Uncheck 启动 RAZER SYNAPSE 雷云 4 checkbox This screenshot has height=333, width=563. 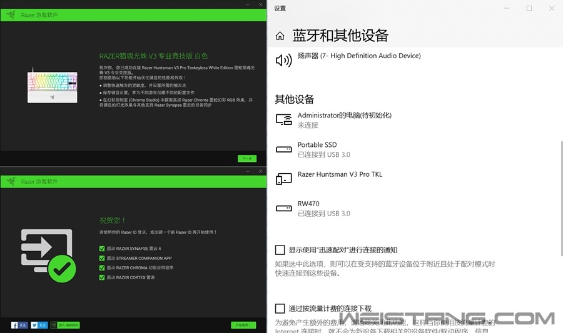(x=102, y=249)
